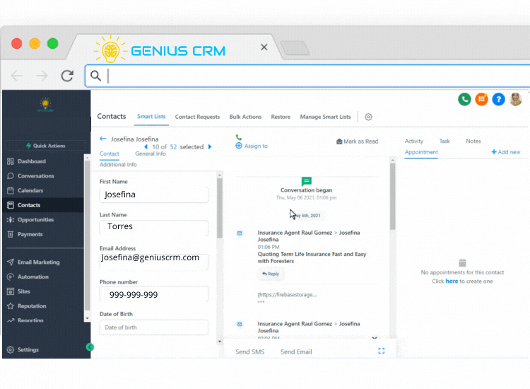Switch to Restore tab
Viewport: 530px width, 389px height.
pos(281,117)
